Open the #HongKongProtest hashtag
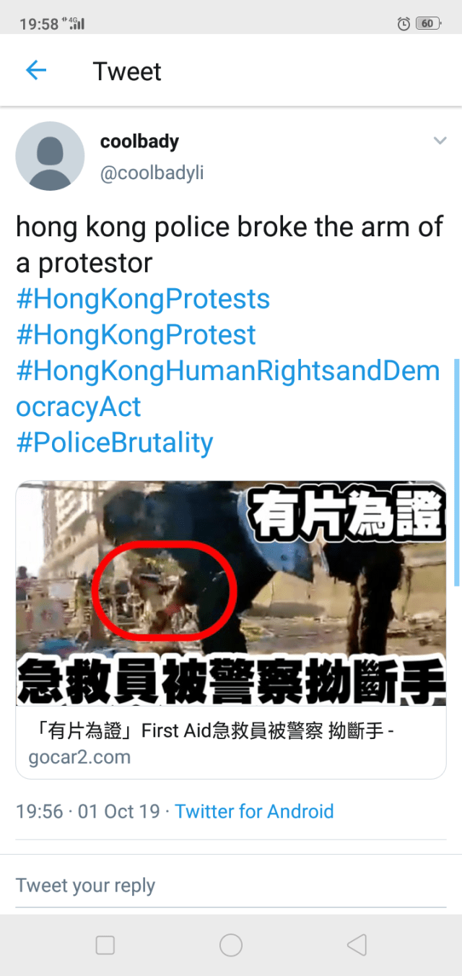462x976 pixels. point(136,334)
